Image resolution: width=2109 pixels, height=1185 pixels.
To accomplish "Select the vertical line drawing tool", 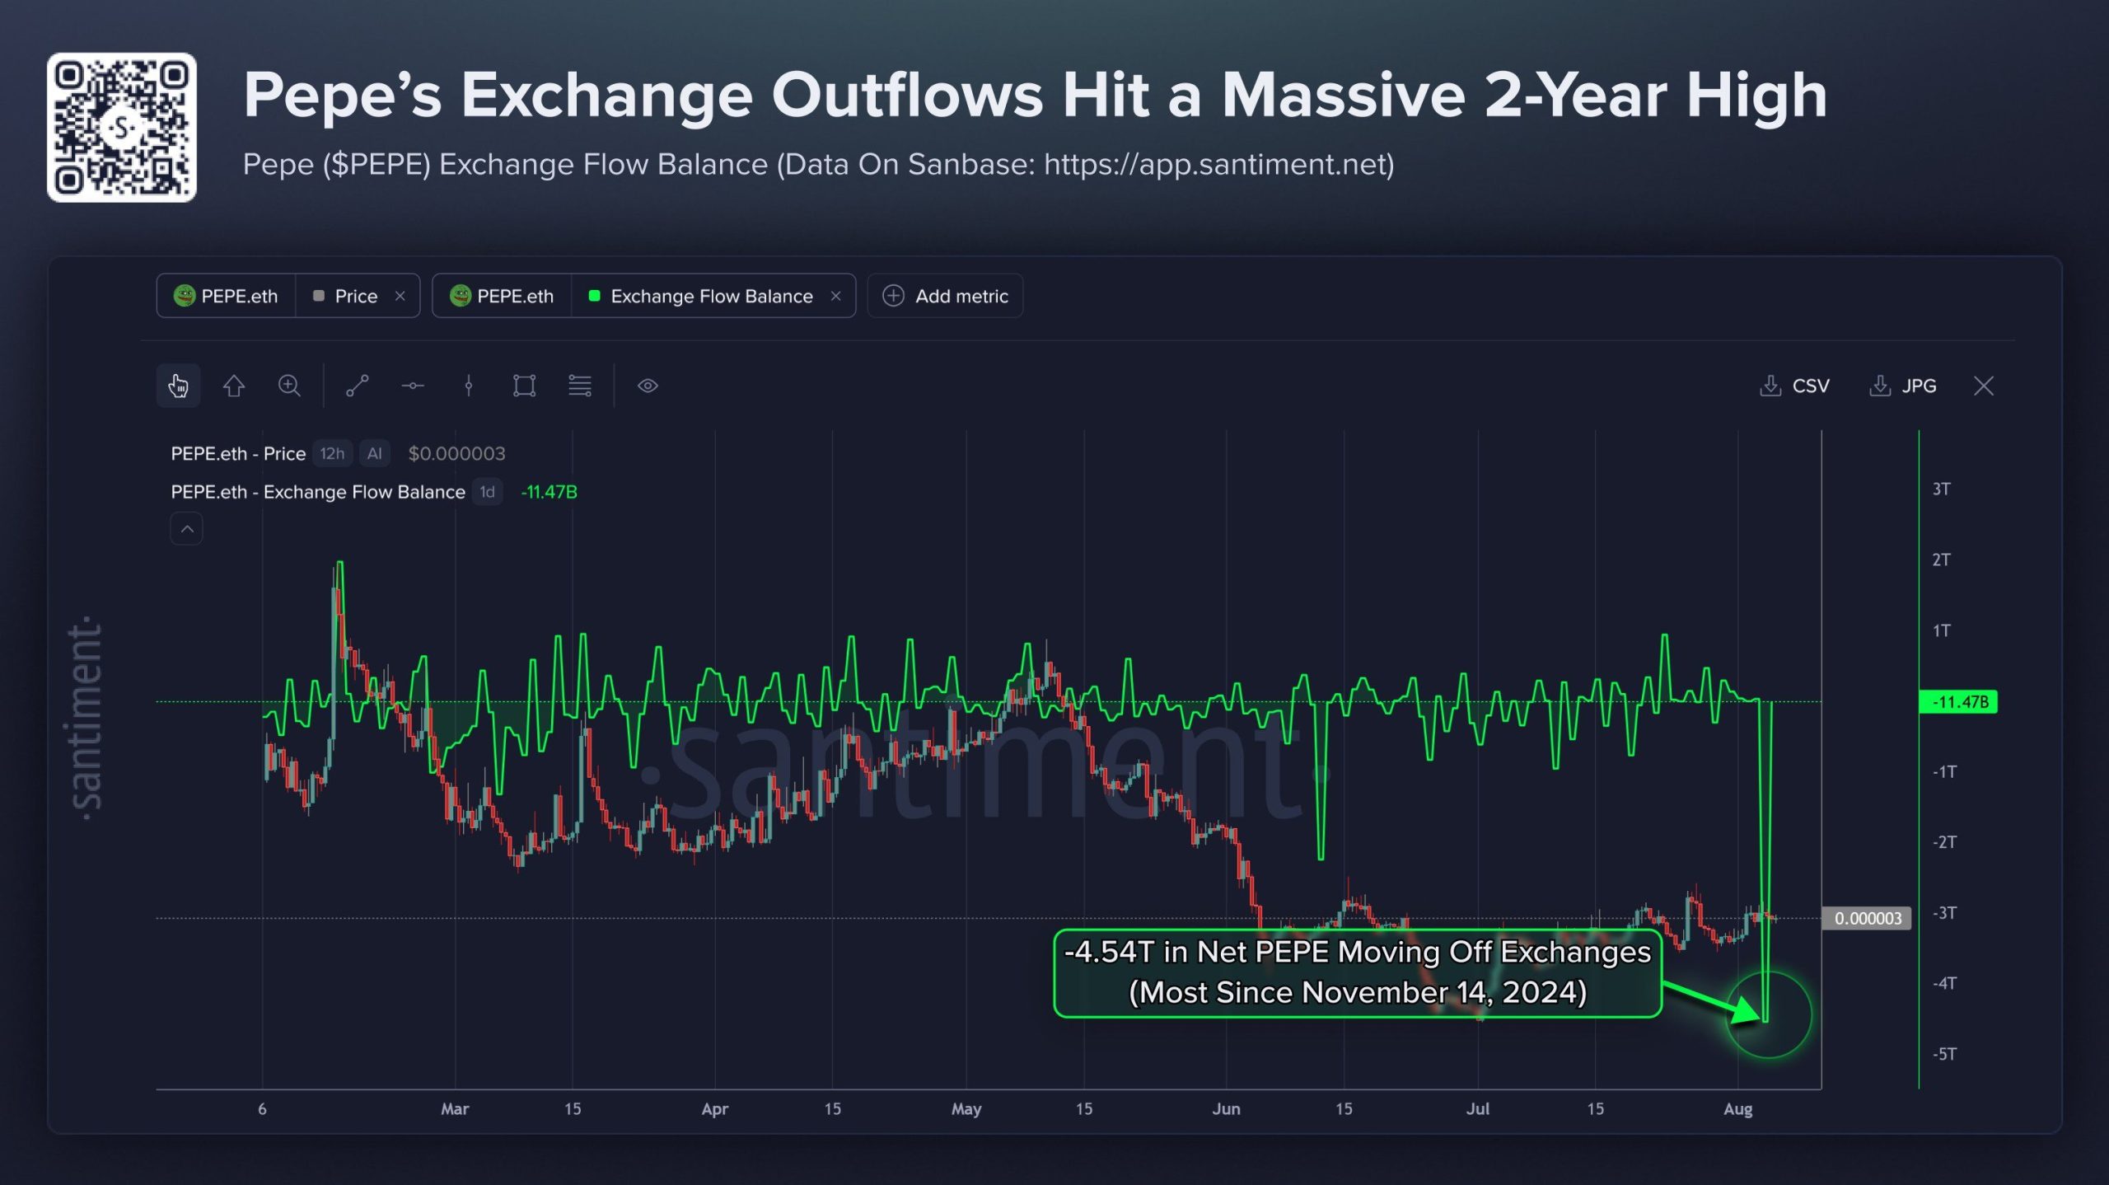I will [469, 386].
